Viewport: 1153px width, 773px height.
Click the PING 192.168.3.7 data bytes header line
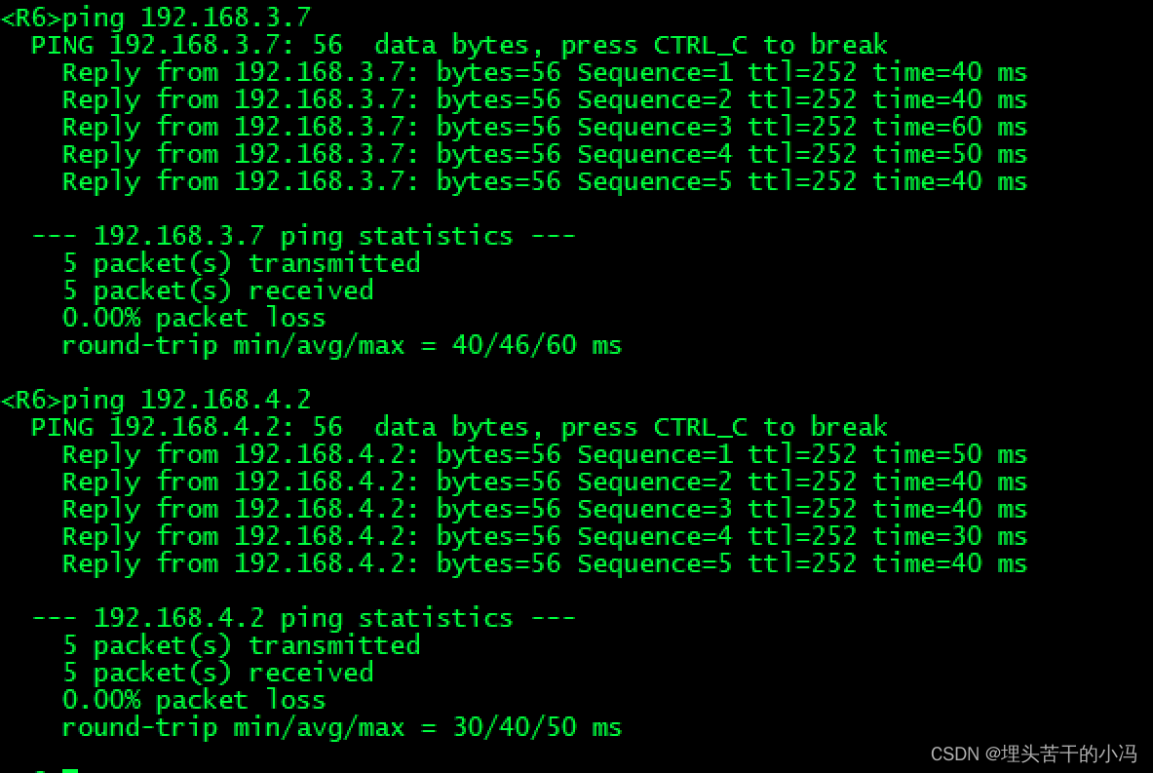[460, 46]
